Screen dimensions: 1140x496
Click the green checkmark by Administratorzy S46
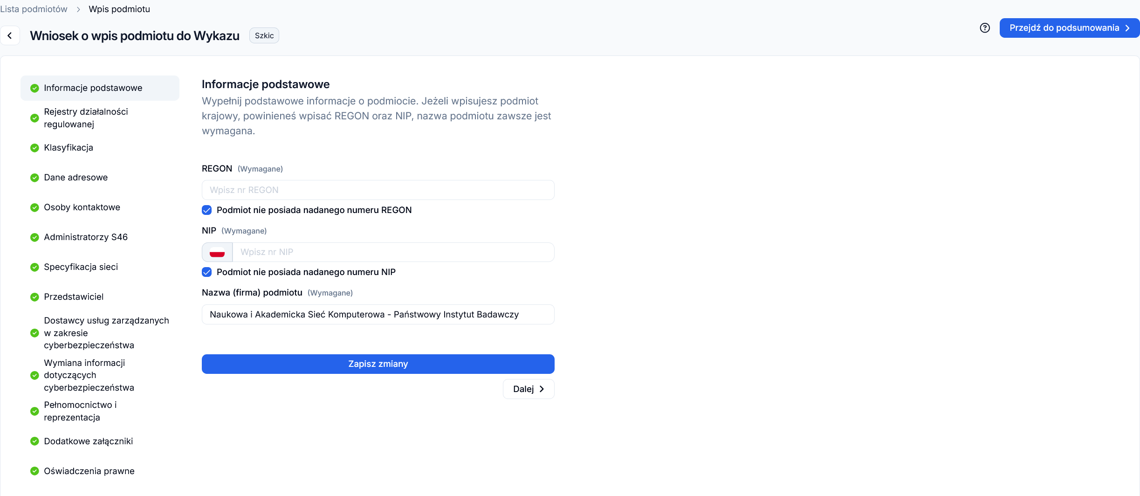click(34, 237)
